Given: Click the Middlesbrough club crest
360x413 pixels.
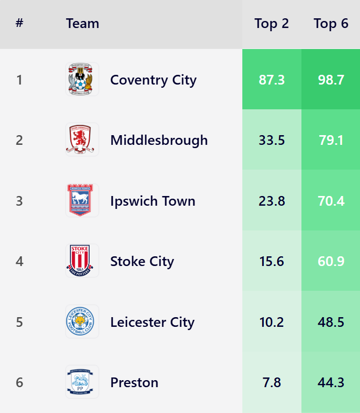Looking at the screenshot, I should (x=82, y=140).
